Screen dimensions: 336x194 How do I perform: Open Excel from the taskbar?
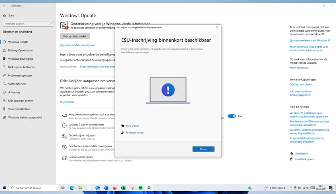(x=123, y=188)
